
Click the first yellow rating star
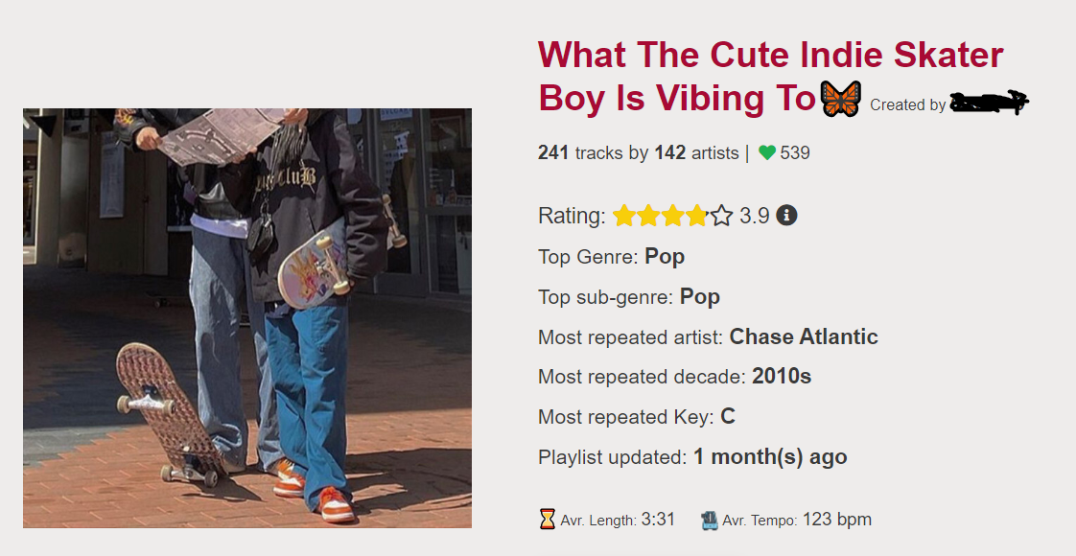tap(624, 216)
